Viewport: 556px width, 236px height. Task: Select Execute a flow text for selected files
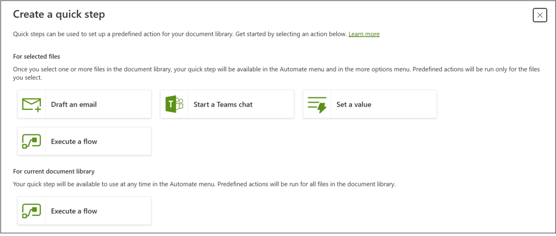74,141
